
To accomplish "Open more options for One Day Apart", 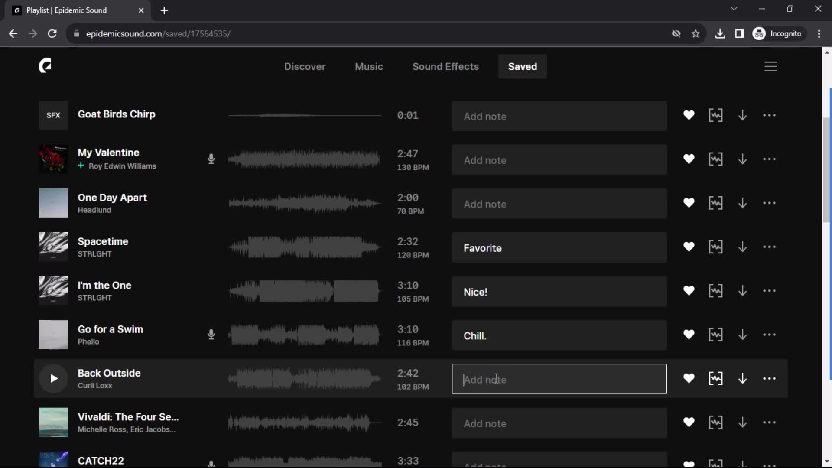I will [x=769, y=203].
